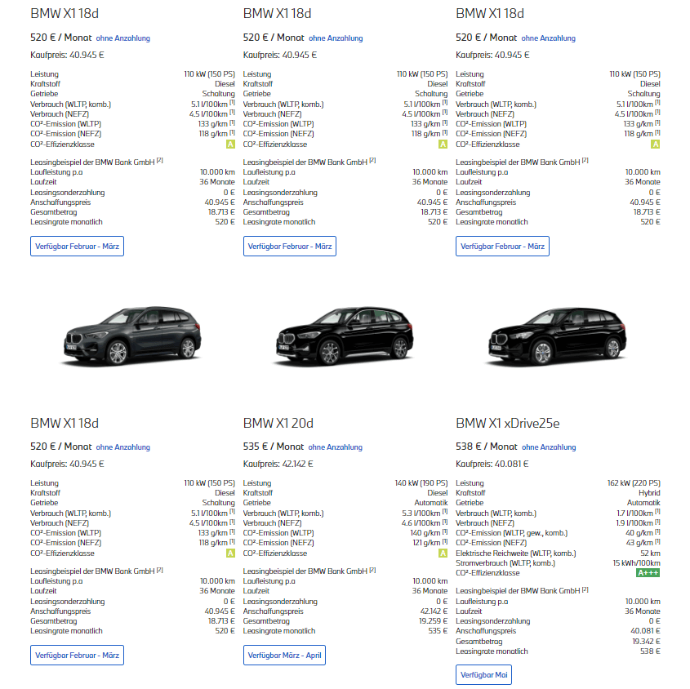The width and height of the screenshot is (690, 689).
Task: Click 'Elektrische Reichweite (WLTP, komb.)' label
Action: pos(516,553)
